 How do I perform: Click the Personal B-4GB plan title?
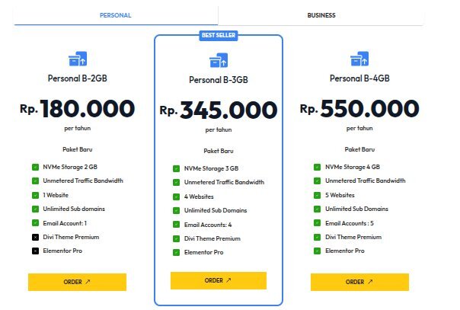(359, 78)
